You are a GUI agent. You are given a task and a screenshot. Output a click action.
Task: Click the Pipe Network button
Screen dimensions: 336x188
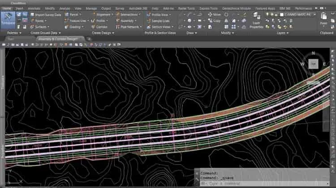click(129, 27)
